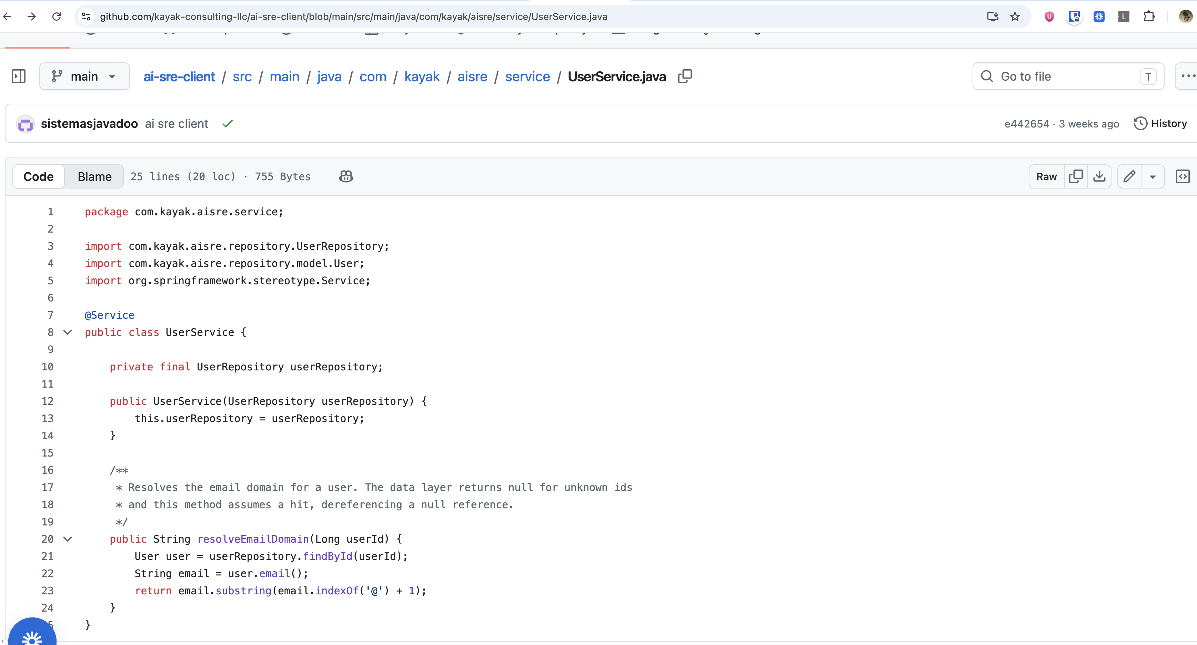Screen dimensions: 1197x645
Task: Navigate to aisre folder breadcrumb
Action: click(473, 76)
